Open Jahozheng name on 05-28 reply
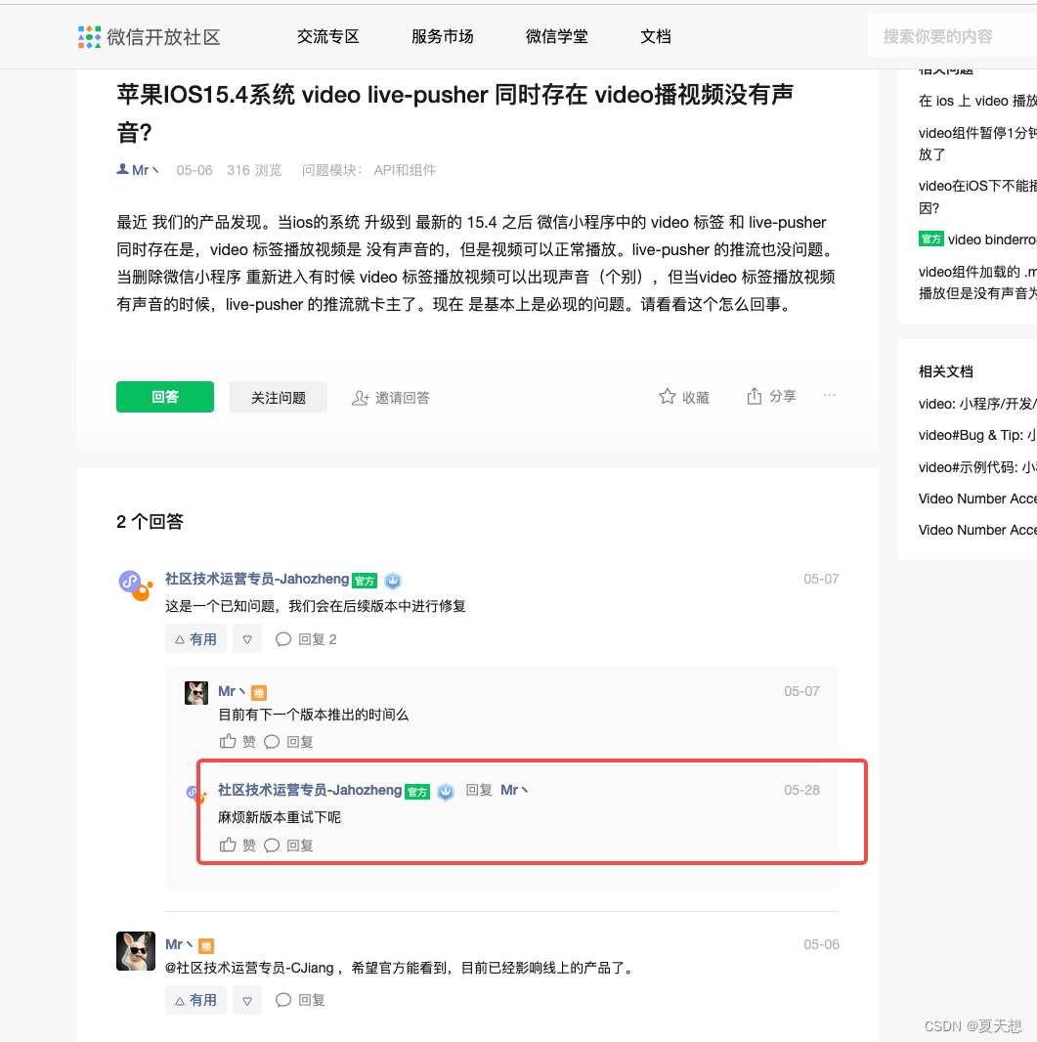Viewport: 1037px width, 1042px height. [x=310, y=790]
